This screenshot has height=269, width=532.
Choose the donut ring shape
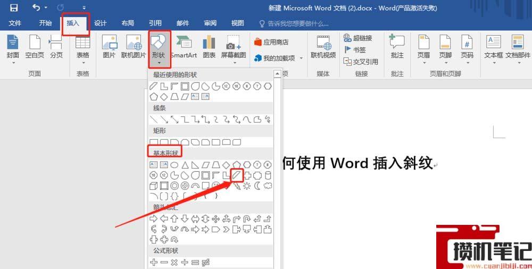(174, 186)
